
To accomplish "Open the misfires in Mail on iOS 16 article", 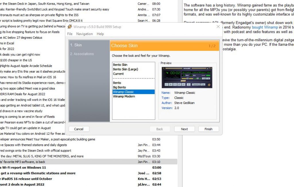I will (33, 77).
